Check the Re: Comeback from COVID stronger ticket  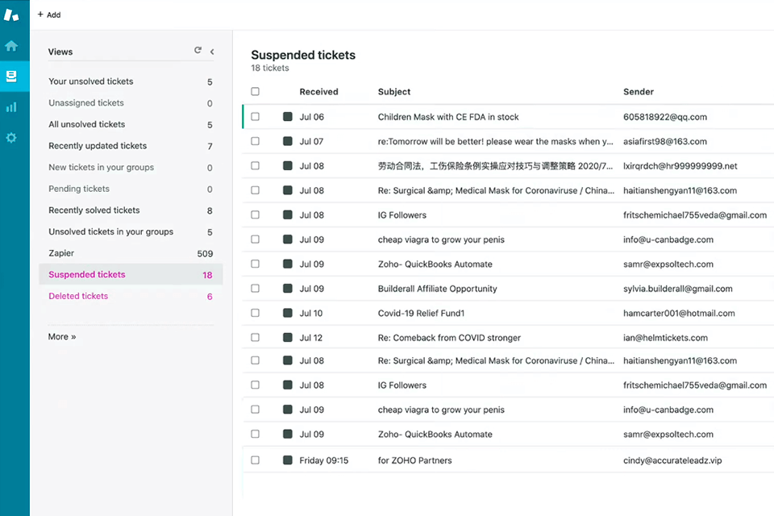[x=256, y=338]
